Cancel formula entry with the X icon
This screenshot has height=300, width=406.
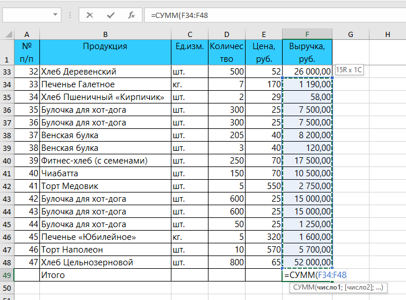90,15
